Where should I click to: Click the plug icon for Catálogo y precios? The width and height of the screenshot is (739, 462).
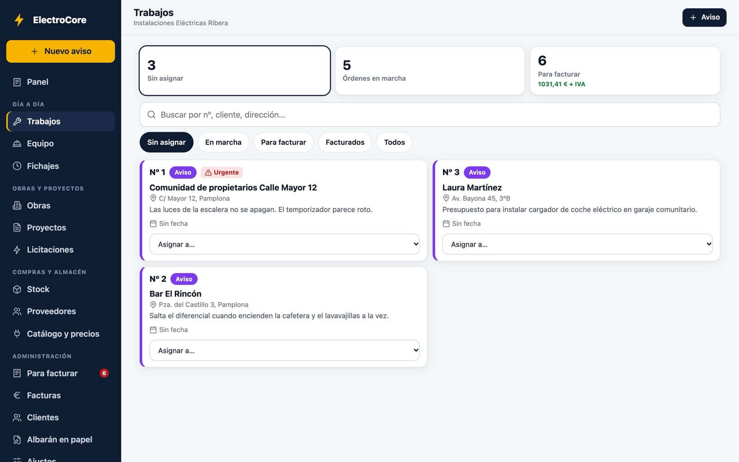click(x=17, y=334)
